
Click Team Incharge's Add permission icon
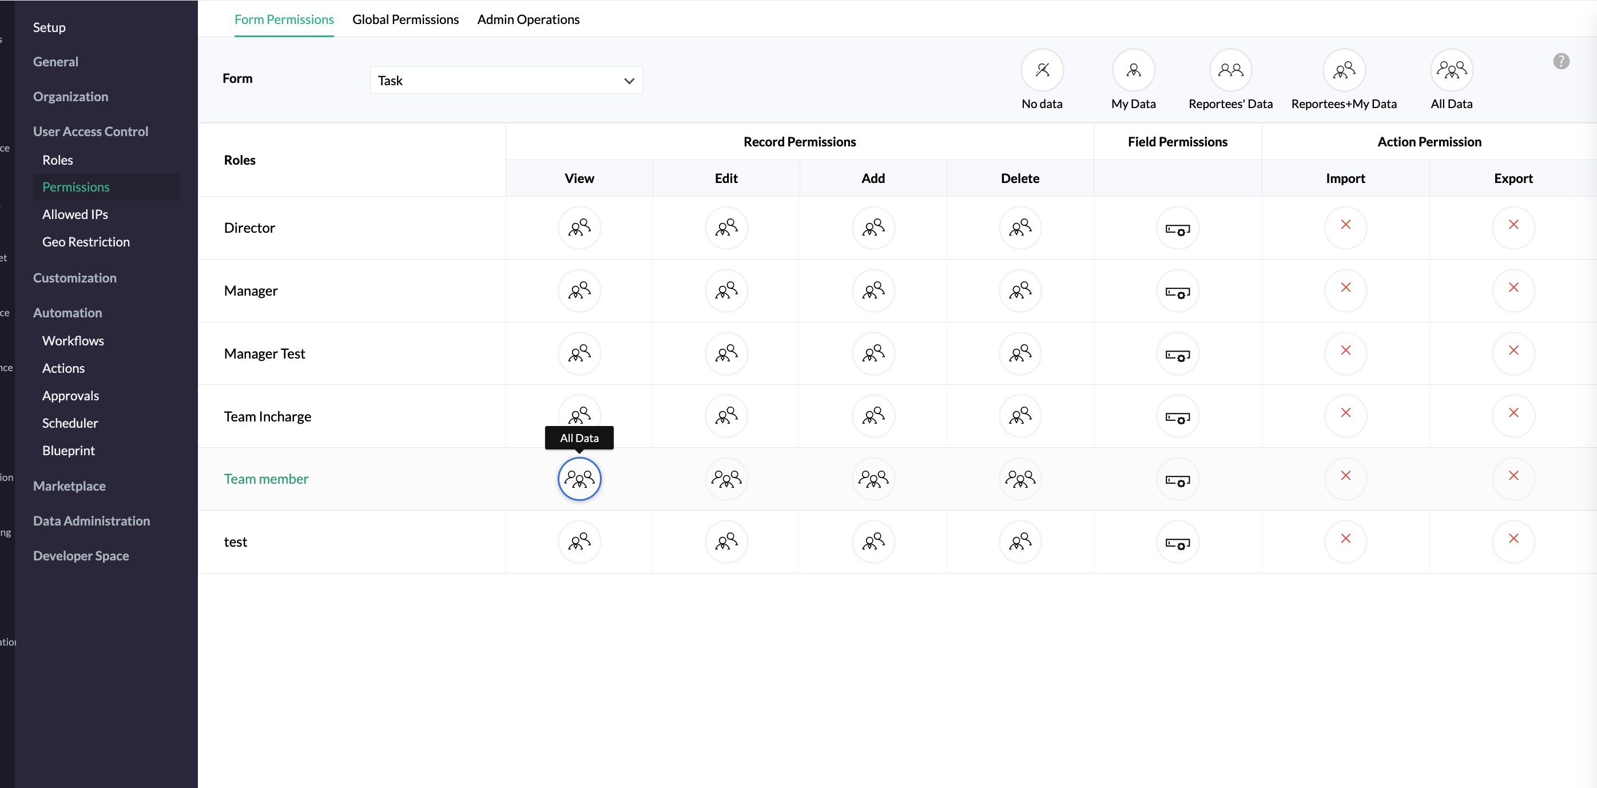pyautogui.click(x=873, y=415)
